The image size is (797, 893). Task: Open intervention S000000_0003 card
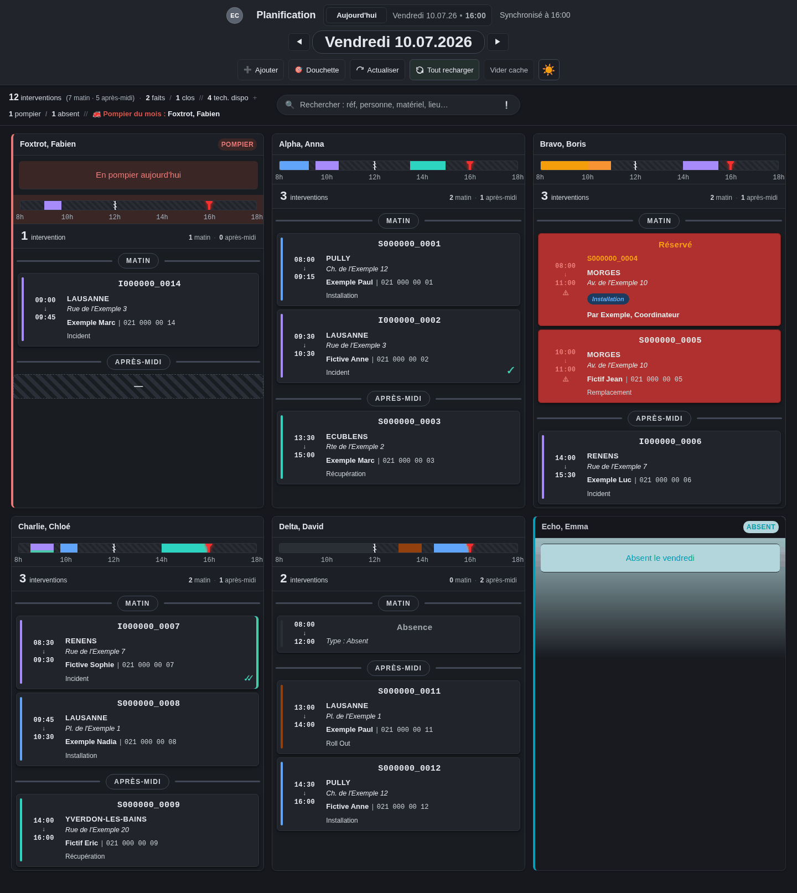coord(398,447)
